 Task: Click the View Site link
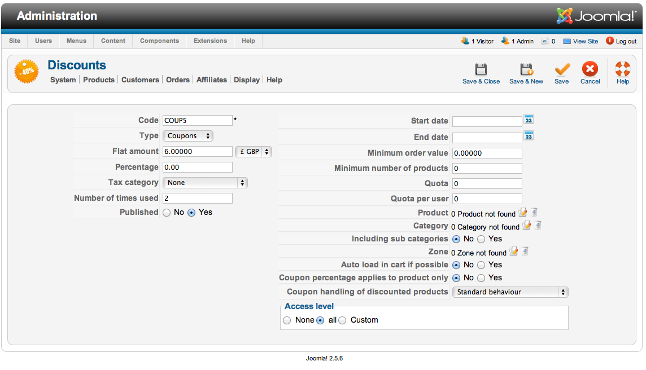(585, 41)
